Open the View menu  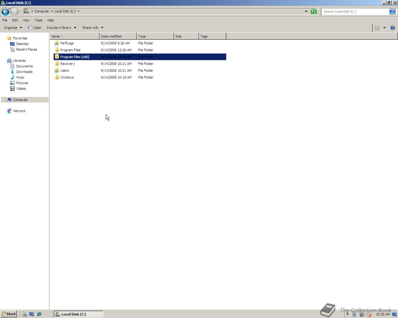tap(26, 20)
